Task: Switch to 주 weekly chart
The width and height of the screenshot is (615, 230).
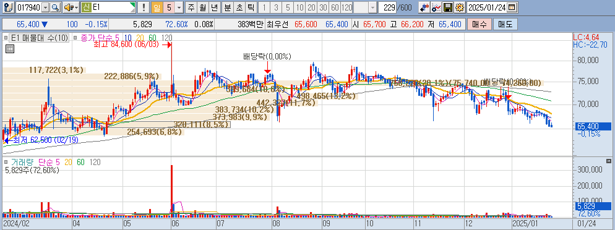Action: click(x=191, y=7)
